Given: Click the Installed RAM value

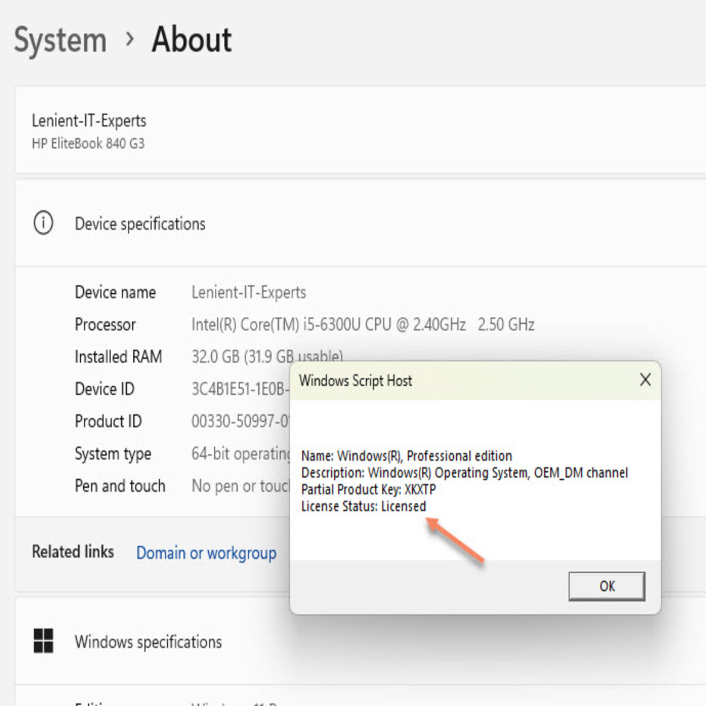Looking at the screenshot, I should point(267,357).
